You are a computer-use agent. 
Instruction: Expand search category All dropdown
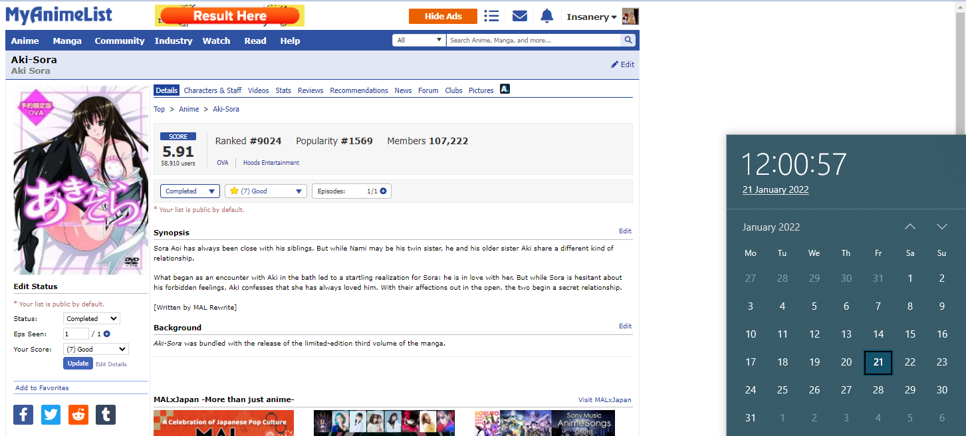(x=419, y=41)
